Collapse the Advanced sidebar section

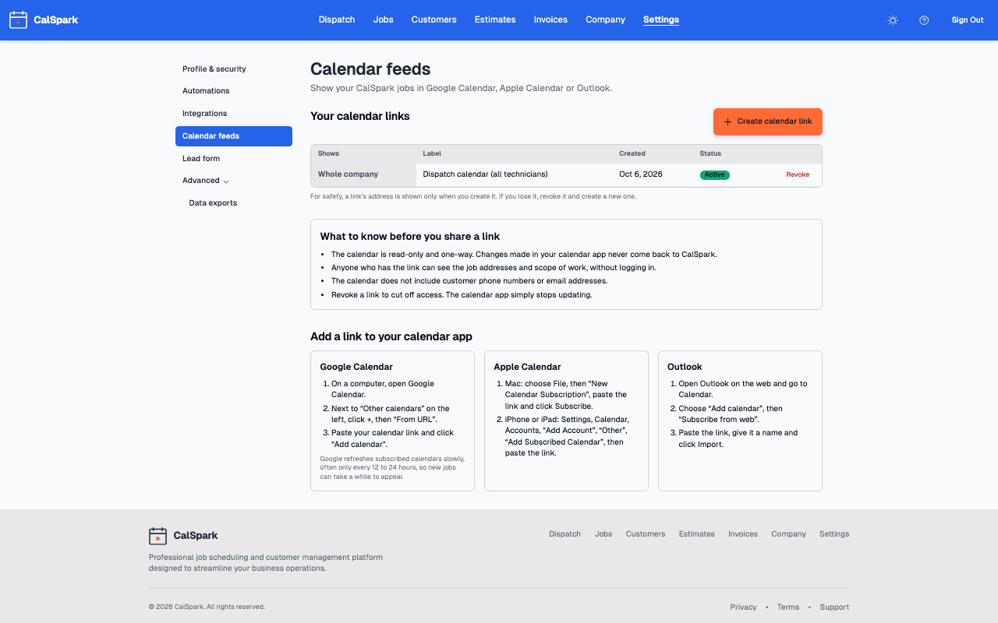coord(234,181)
